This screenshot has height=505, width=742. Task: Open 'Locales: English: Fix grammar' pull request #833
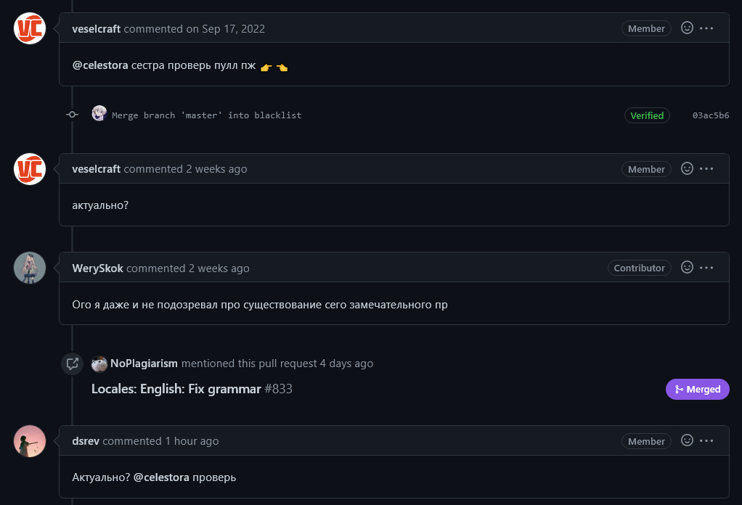176,389
